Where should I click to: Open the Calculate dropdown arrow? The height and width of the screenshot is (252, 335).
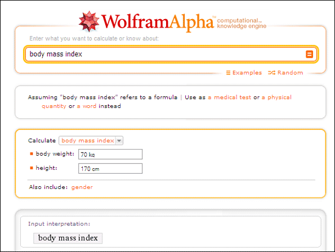(119, 141)
